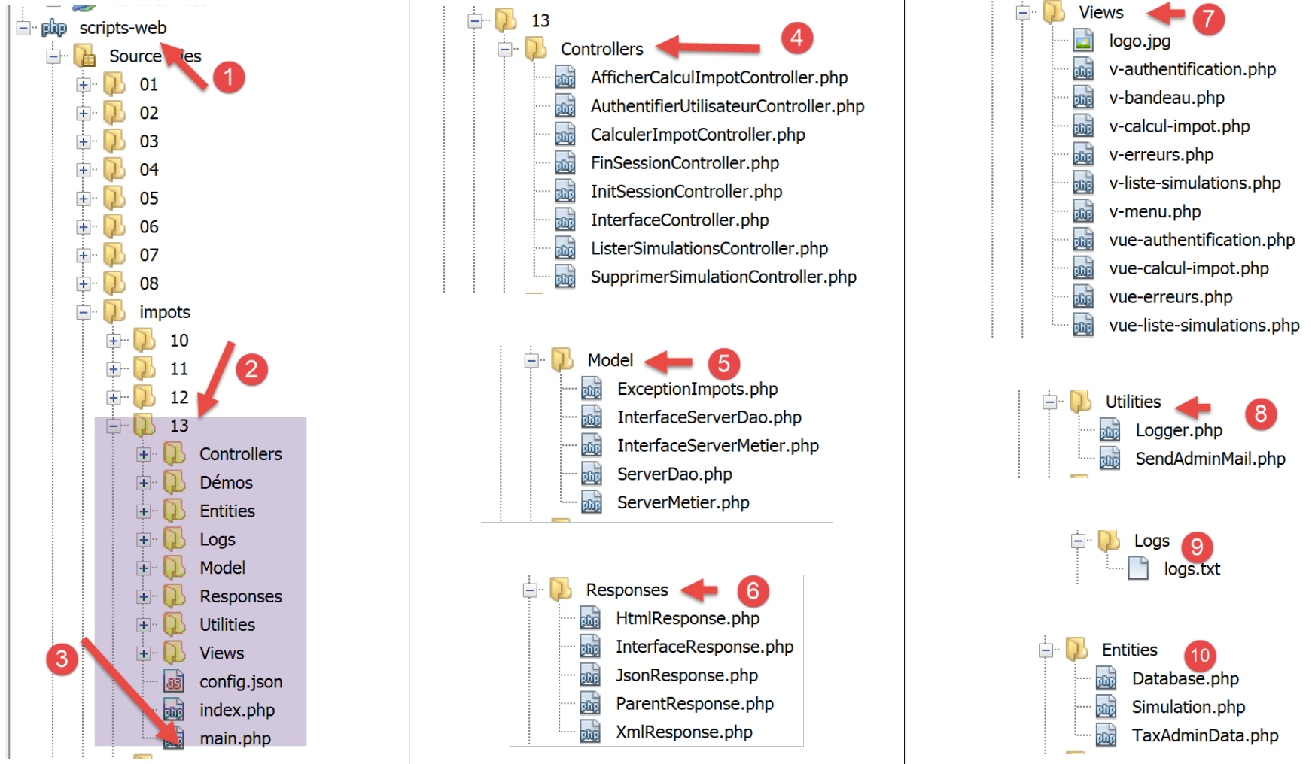Click the index.php file icon

[x=174, y=710]
